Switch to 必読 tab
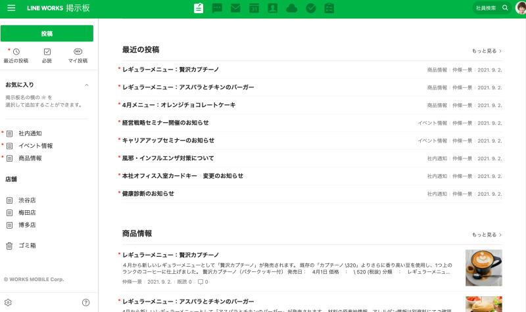The image size is (526, 312). (47, 55)
